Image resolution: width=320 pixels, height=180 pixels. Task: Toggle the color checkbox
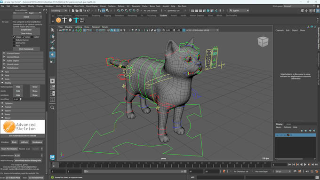pos(24,37)
